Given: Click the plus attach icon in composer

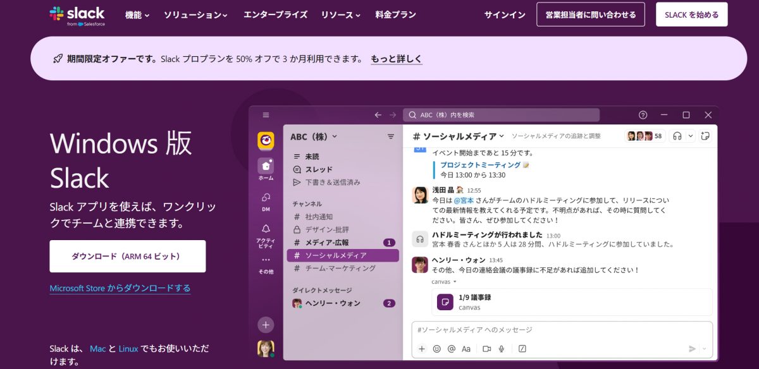Looking at the screenshot, I should click(x=422, y=349).
